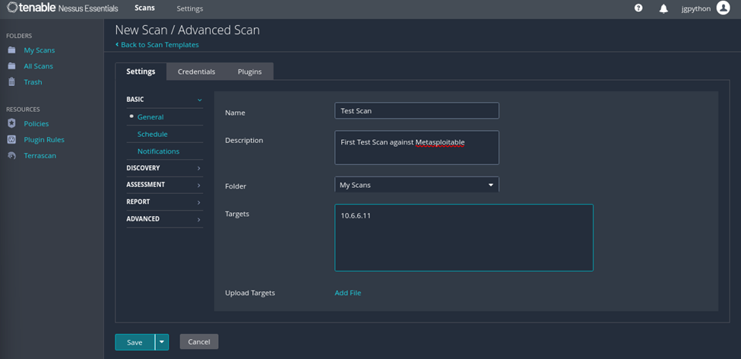Expand the ASSESSMENT settings section
The image size is (741, 359).
164,185
